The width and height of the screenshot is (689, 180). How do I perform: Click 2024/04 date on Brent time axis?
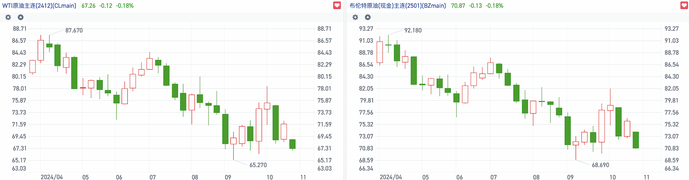click(391, 177)
